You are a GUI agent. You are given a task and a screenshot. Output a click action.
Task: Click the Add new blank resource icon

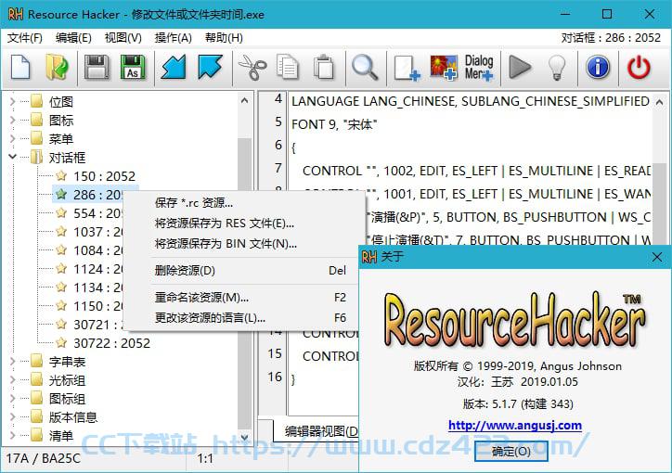click(407, 67)
